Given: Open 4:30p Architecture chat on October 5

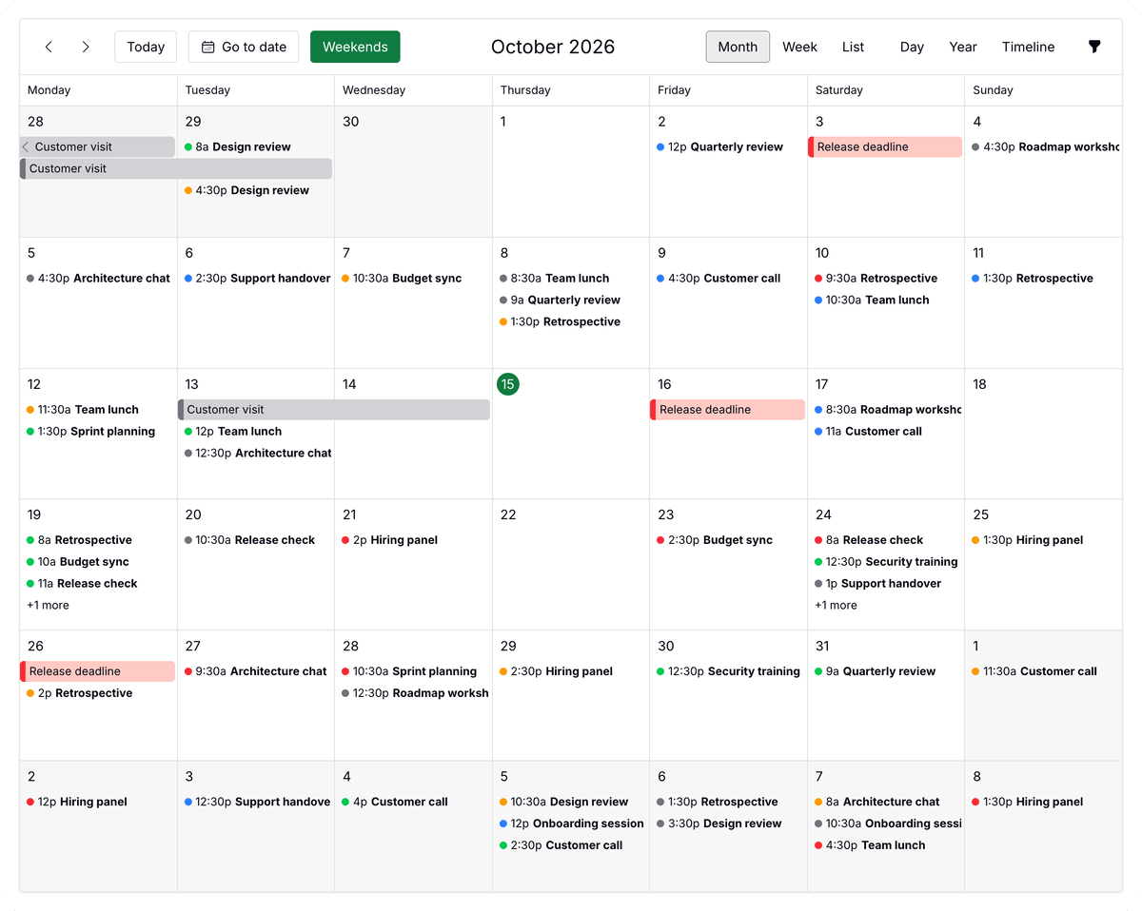Looking at the screenshot, I should [x=99, y=279].
